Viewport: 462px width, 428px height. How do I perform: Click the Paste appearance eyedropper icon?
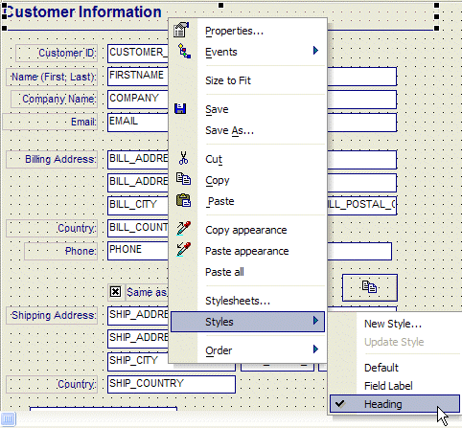tap(183, 250)
